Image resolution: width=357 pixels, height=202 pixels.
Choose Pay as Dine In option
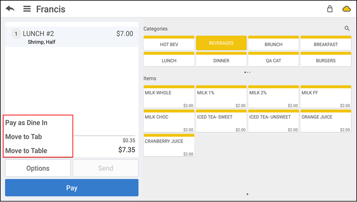point(26,122)
